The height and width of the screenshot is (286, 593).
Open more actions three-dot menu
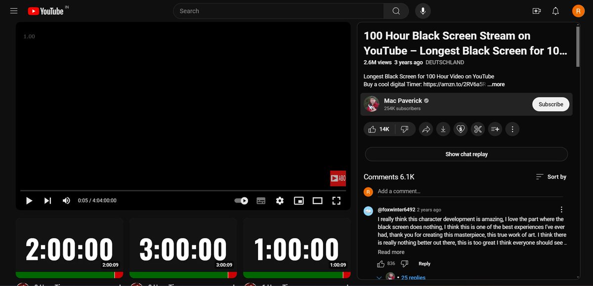(x=512, y=129)
